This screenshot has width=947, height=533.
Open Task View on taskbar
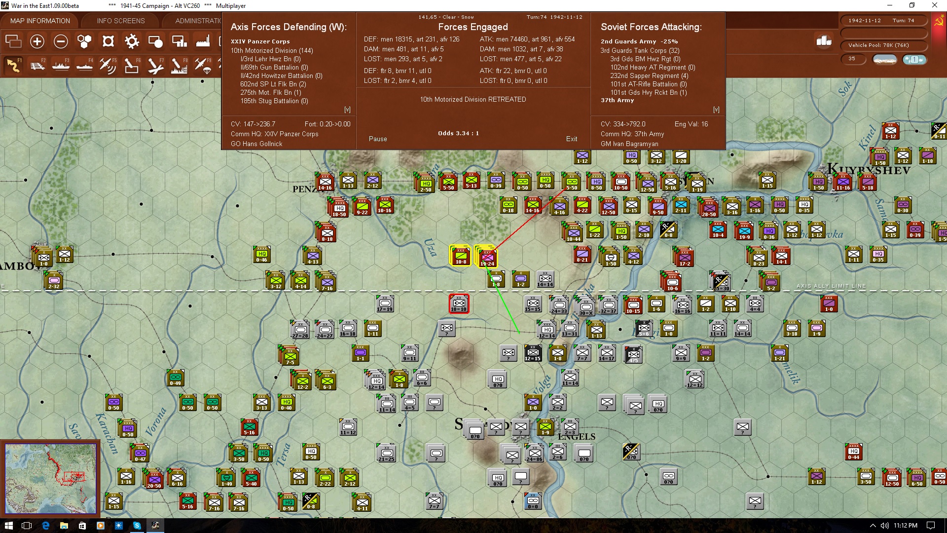tap(27, 526)
